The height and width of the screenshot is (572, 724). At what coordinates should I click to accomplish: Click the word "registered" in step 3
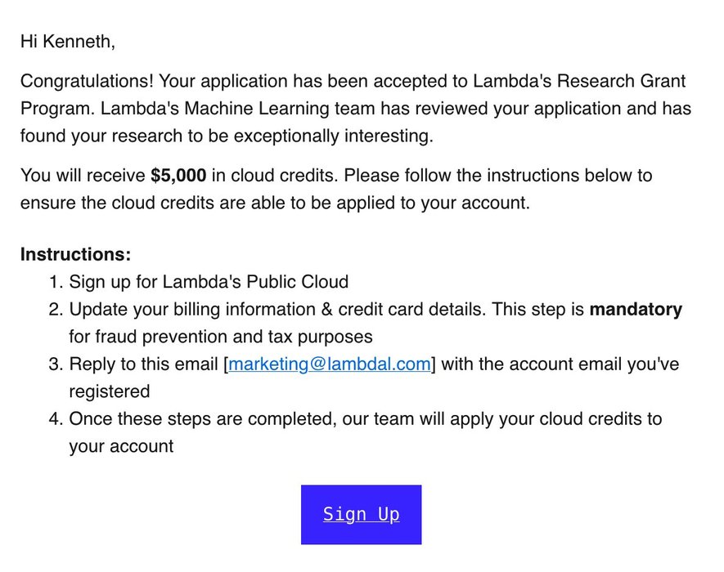[110, 391]
